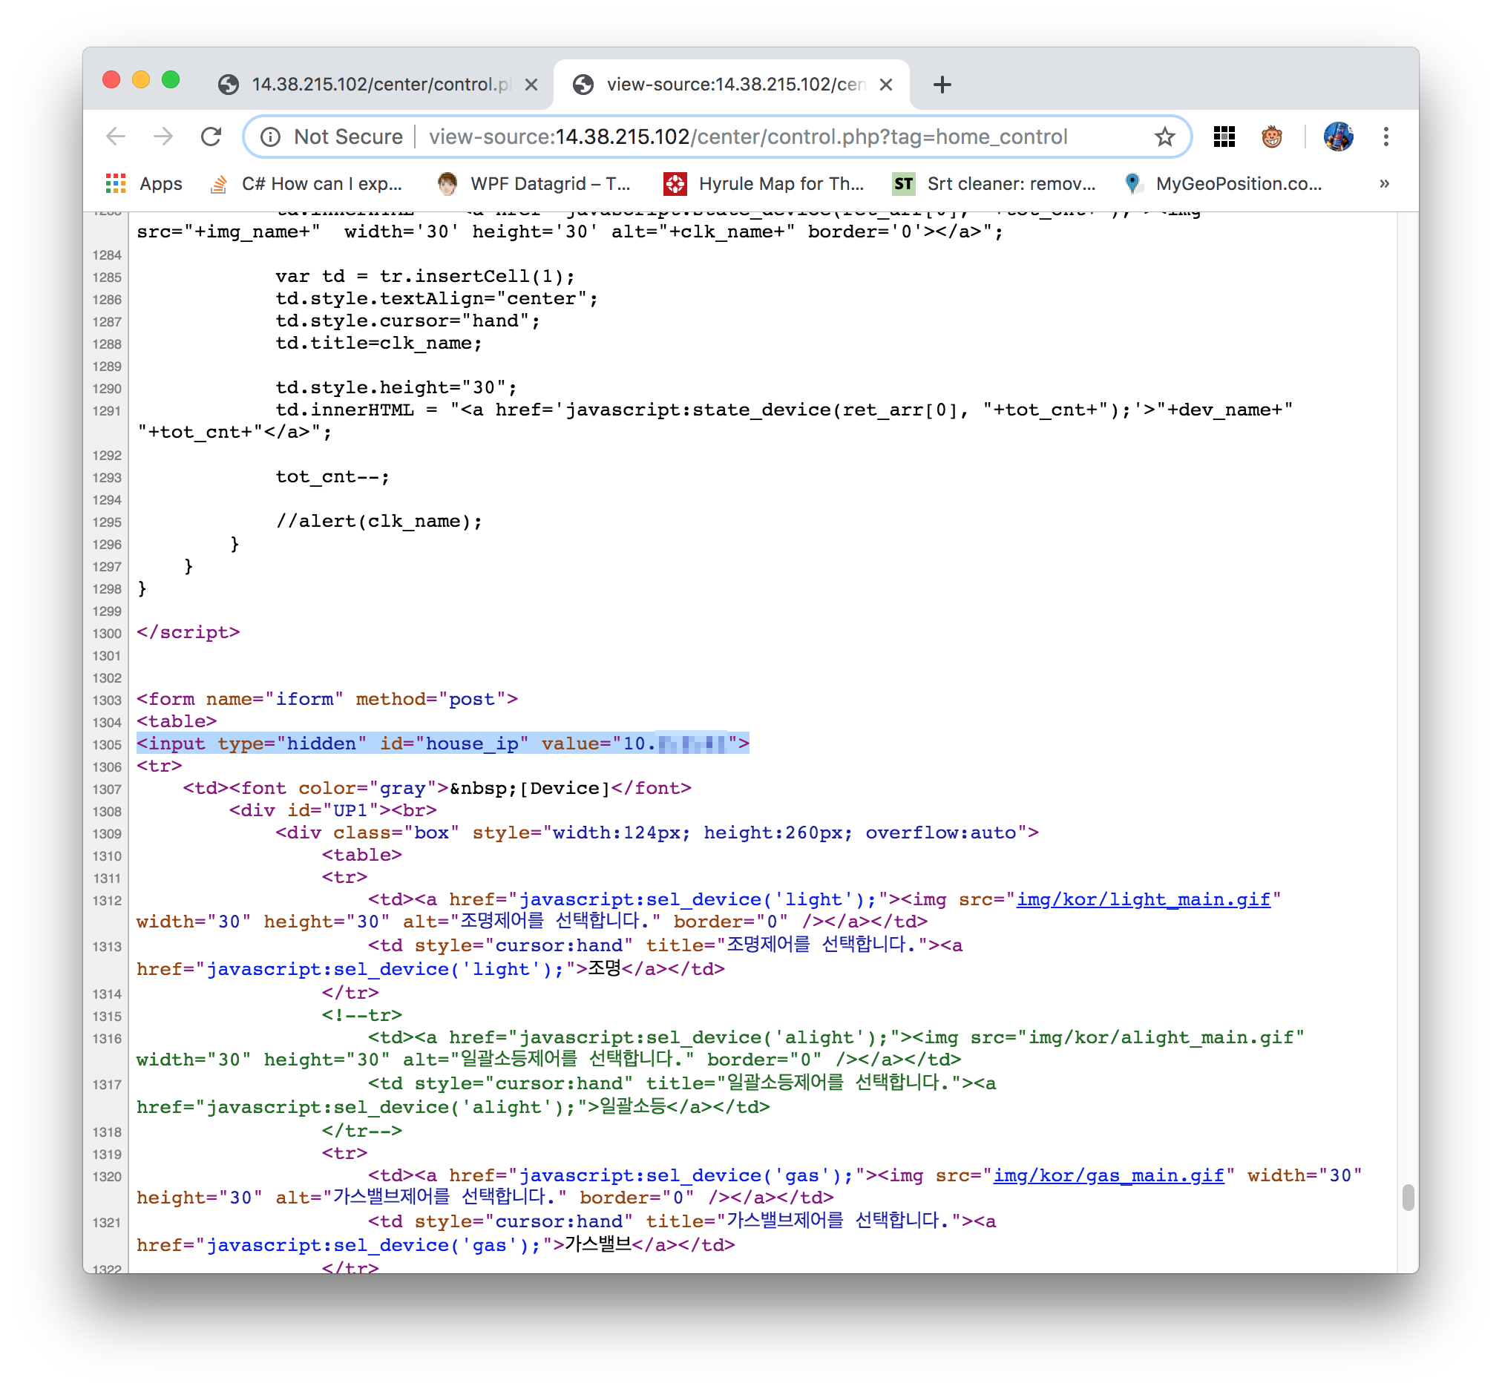Open the gas_main.gif image link

[x=1108, y=1175]
